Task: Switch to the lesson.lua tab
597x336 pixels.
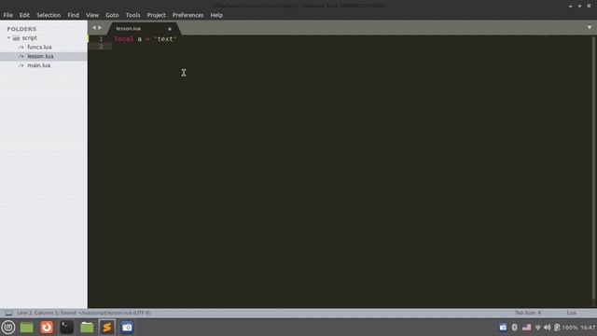Action: click(x=129, y=29)
